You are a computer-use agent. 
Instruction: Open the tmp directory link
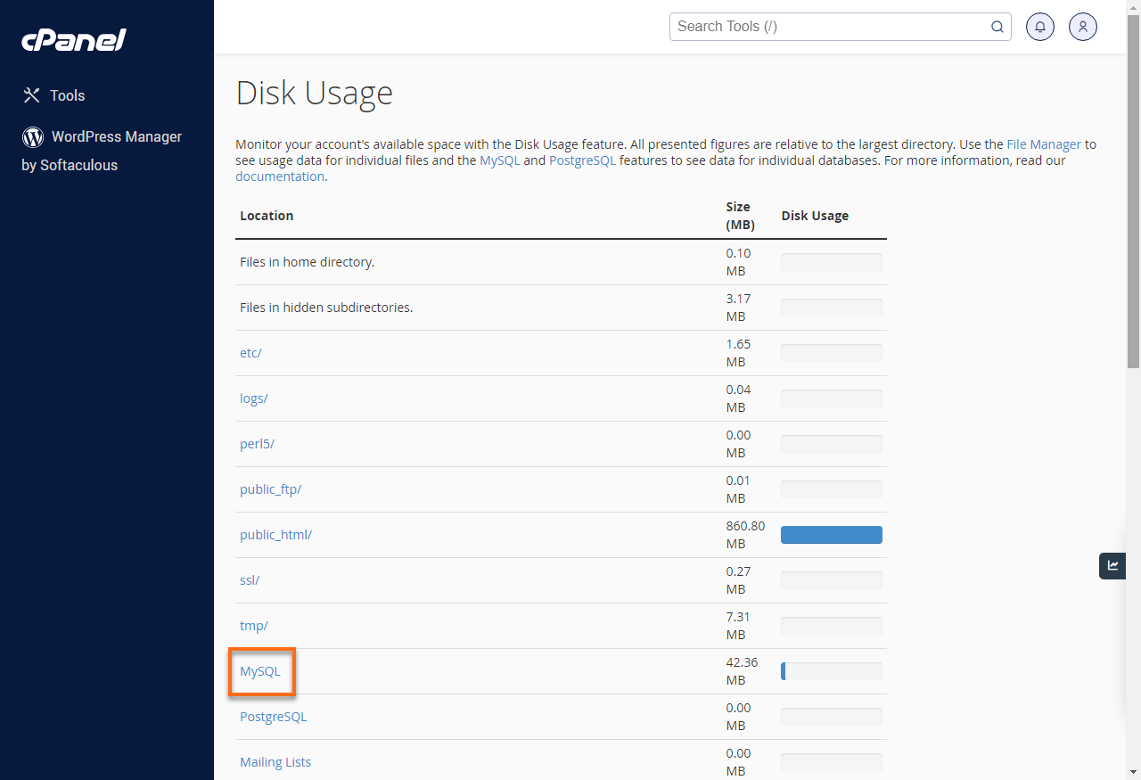pos(253,625)
